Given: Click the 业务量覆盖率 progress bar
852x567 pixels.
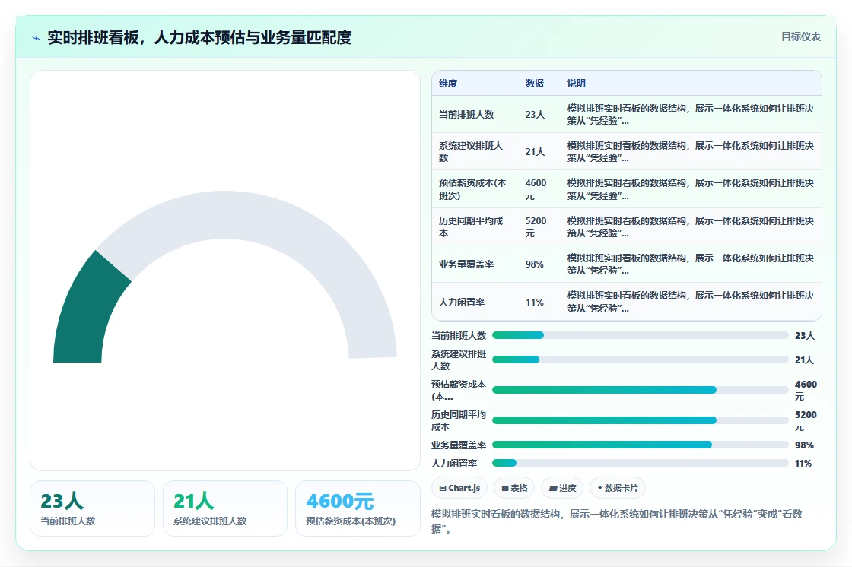Looking at the screenshot, I should coord(640,445).
